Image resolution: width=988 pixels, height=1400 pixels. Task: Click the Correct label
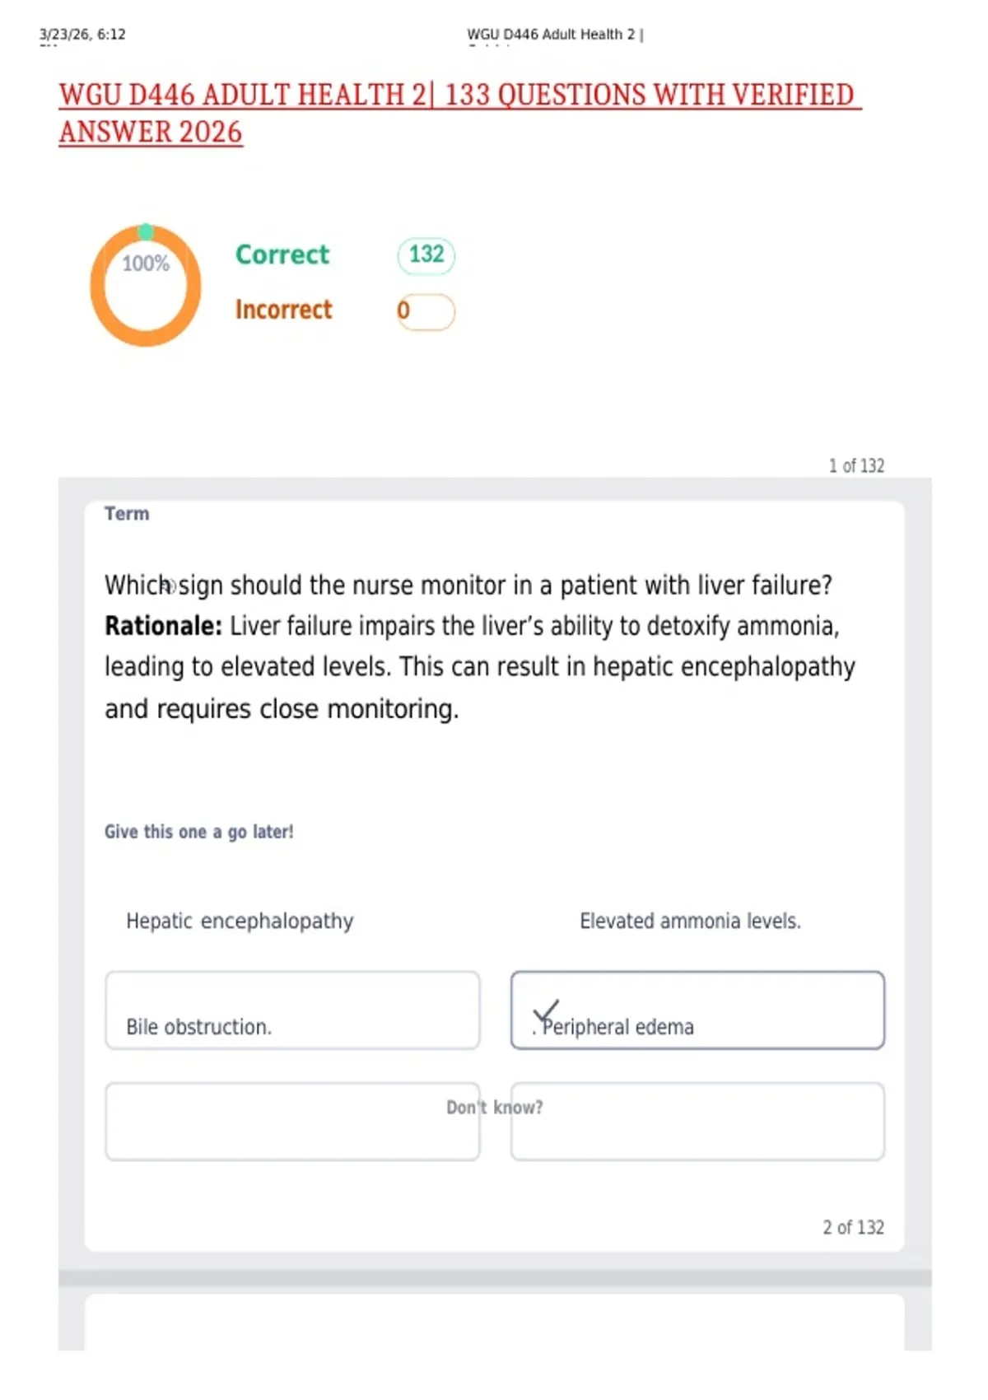pyautogui.click(x=282, y=254)
